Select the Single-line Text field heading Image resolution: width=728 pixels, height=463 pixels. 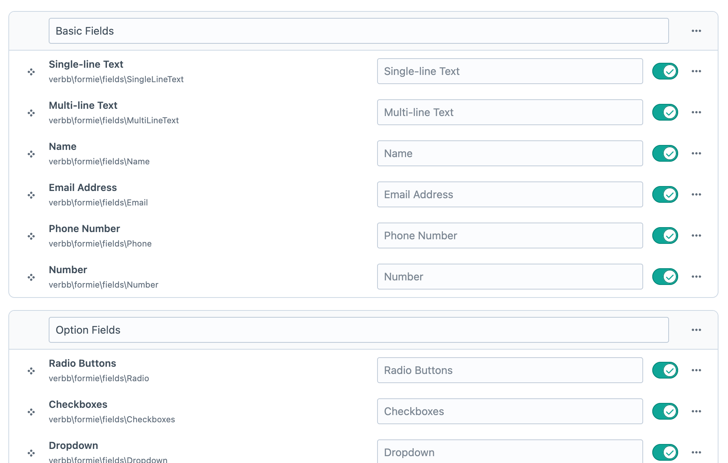tap(86, 64)
